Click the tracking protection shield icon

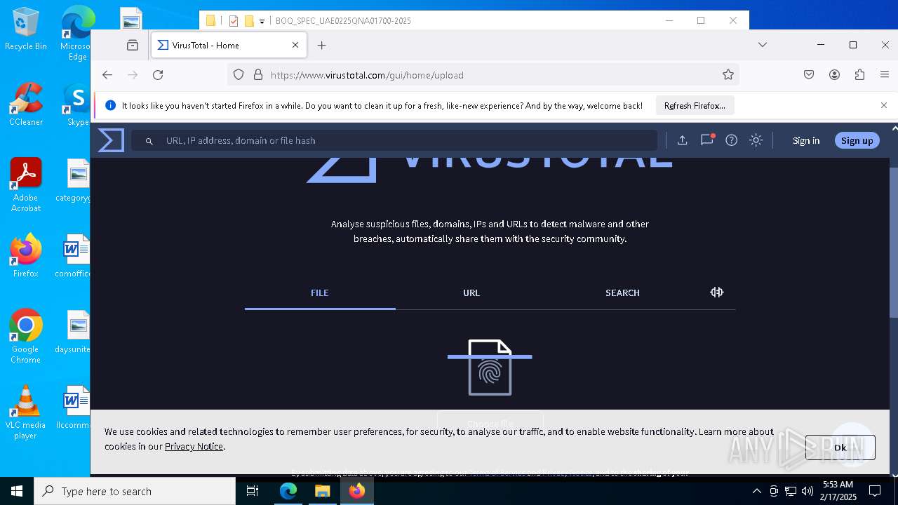(239, 74)
